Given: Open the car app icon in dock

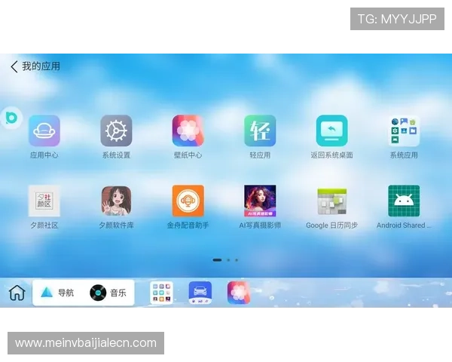Looking at the screenshot, I should click(x=200, y=293).
